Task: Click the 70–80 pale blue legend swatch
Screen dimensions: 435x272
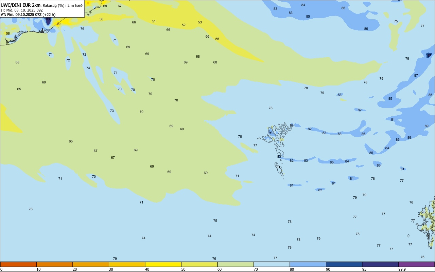Action: point(272,264)
